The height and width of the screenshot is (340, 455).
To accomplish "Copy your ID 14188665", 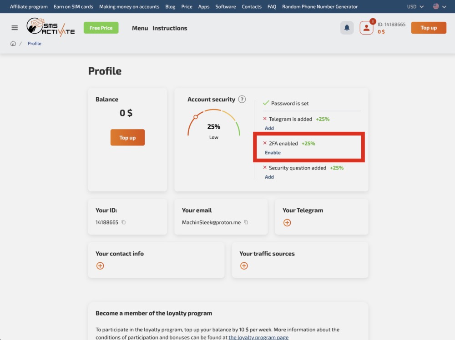I will coord(124,222).
